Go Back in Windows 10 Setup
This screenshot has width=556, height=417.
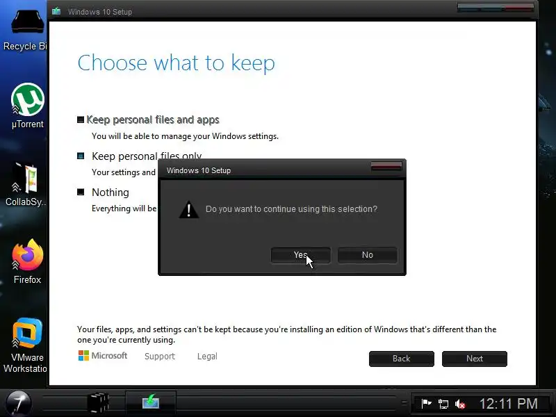click(x=402, y=359)
